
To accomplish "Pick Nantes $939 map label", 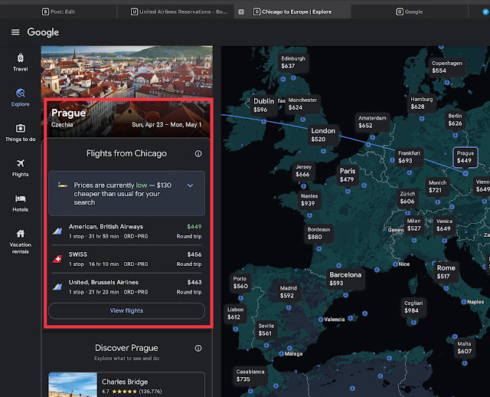I will (x=309, y=200).
